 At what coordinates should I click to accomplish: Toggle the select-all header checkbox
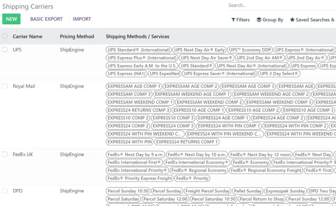5,36
